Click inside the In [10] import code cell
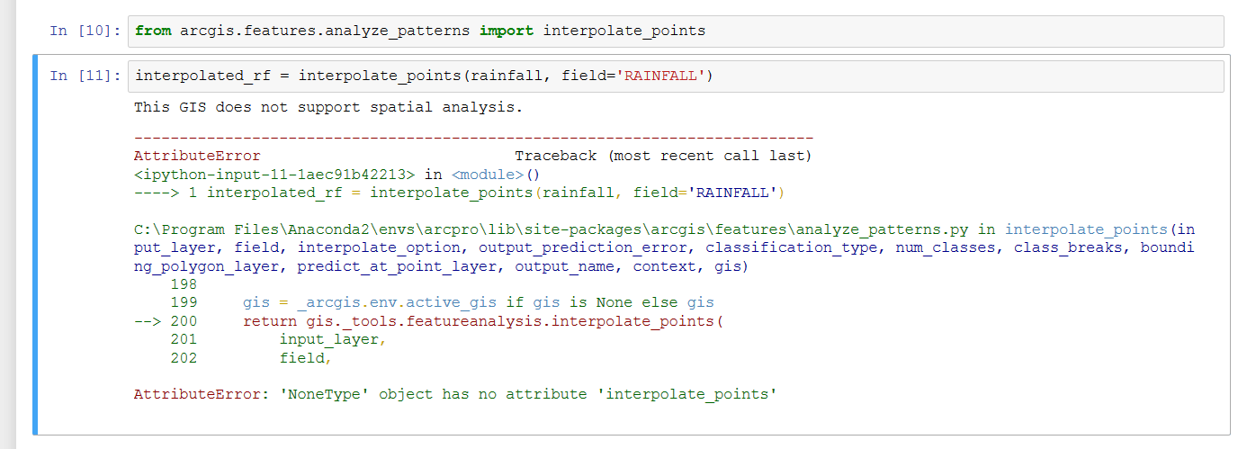Viewport: 1247px width, 449px height. tap(900, 31)
